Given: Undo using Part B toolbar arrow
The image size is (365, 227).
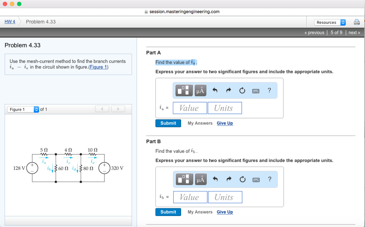Looking at the screenshot, I should click(x=215, y=179).
